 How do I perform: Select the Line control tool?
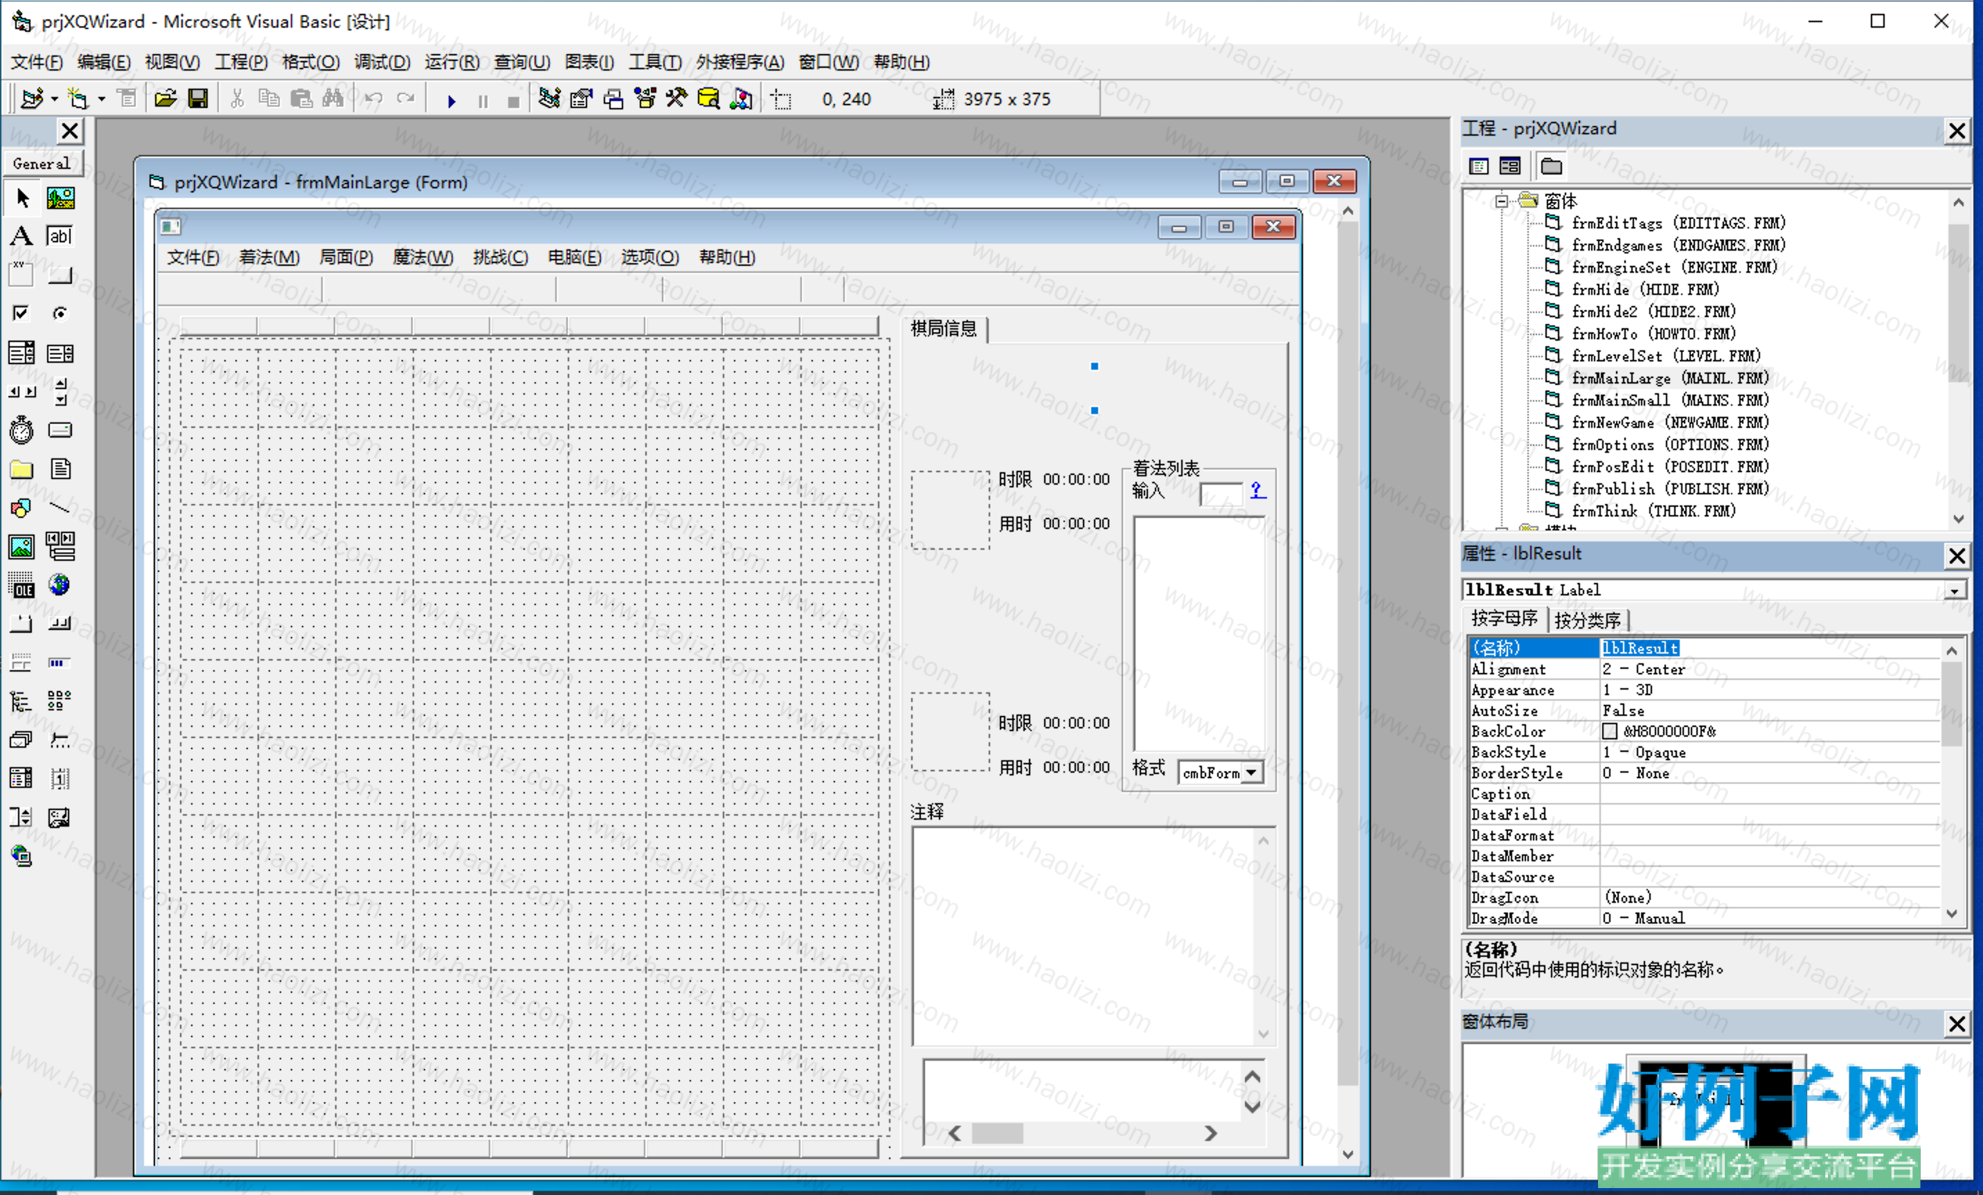pos(60,507)
